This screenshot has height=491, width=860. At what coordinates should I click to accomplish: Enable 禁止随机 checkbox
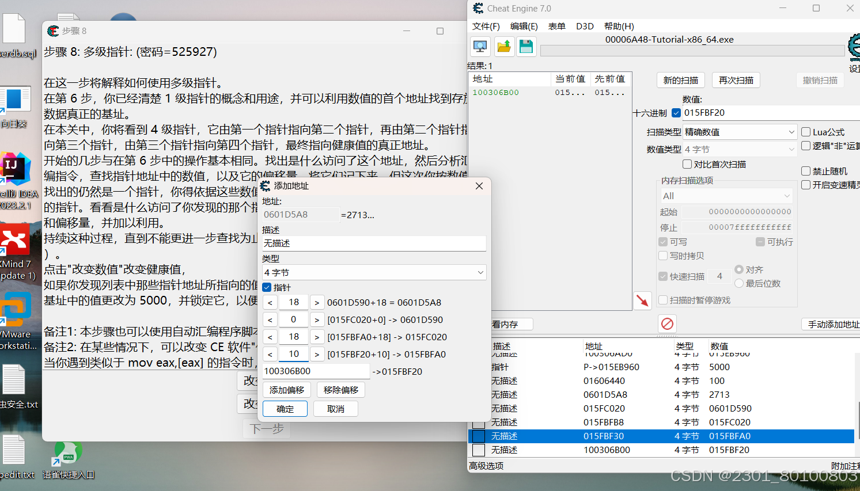[806, 171]
